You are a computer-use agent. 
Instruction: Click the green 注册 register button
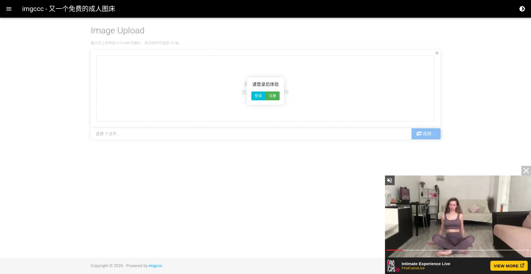click(x=272, y=96)
